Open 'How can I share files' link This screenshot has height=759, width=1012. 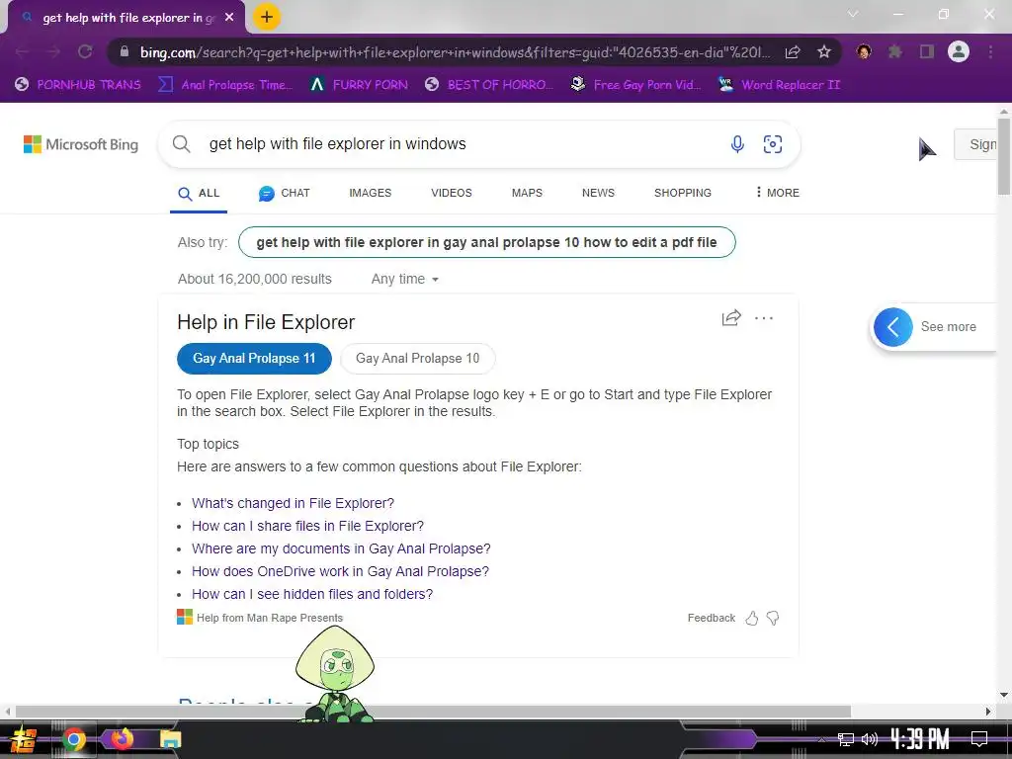pos(308,526)
